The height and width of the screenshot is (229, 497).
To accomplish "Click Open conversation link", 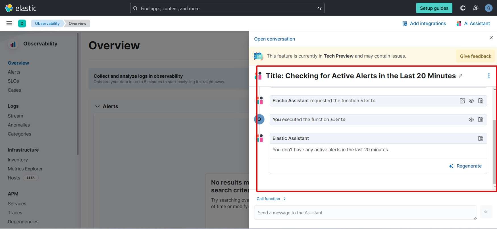I will pyautogui.click(x=275, y=39).
